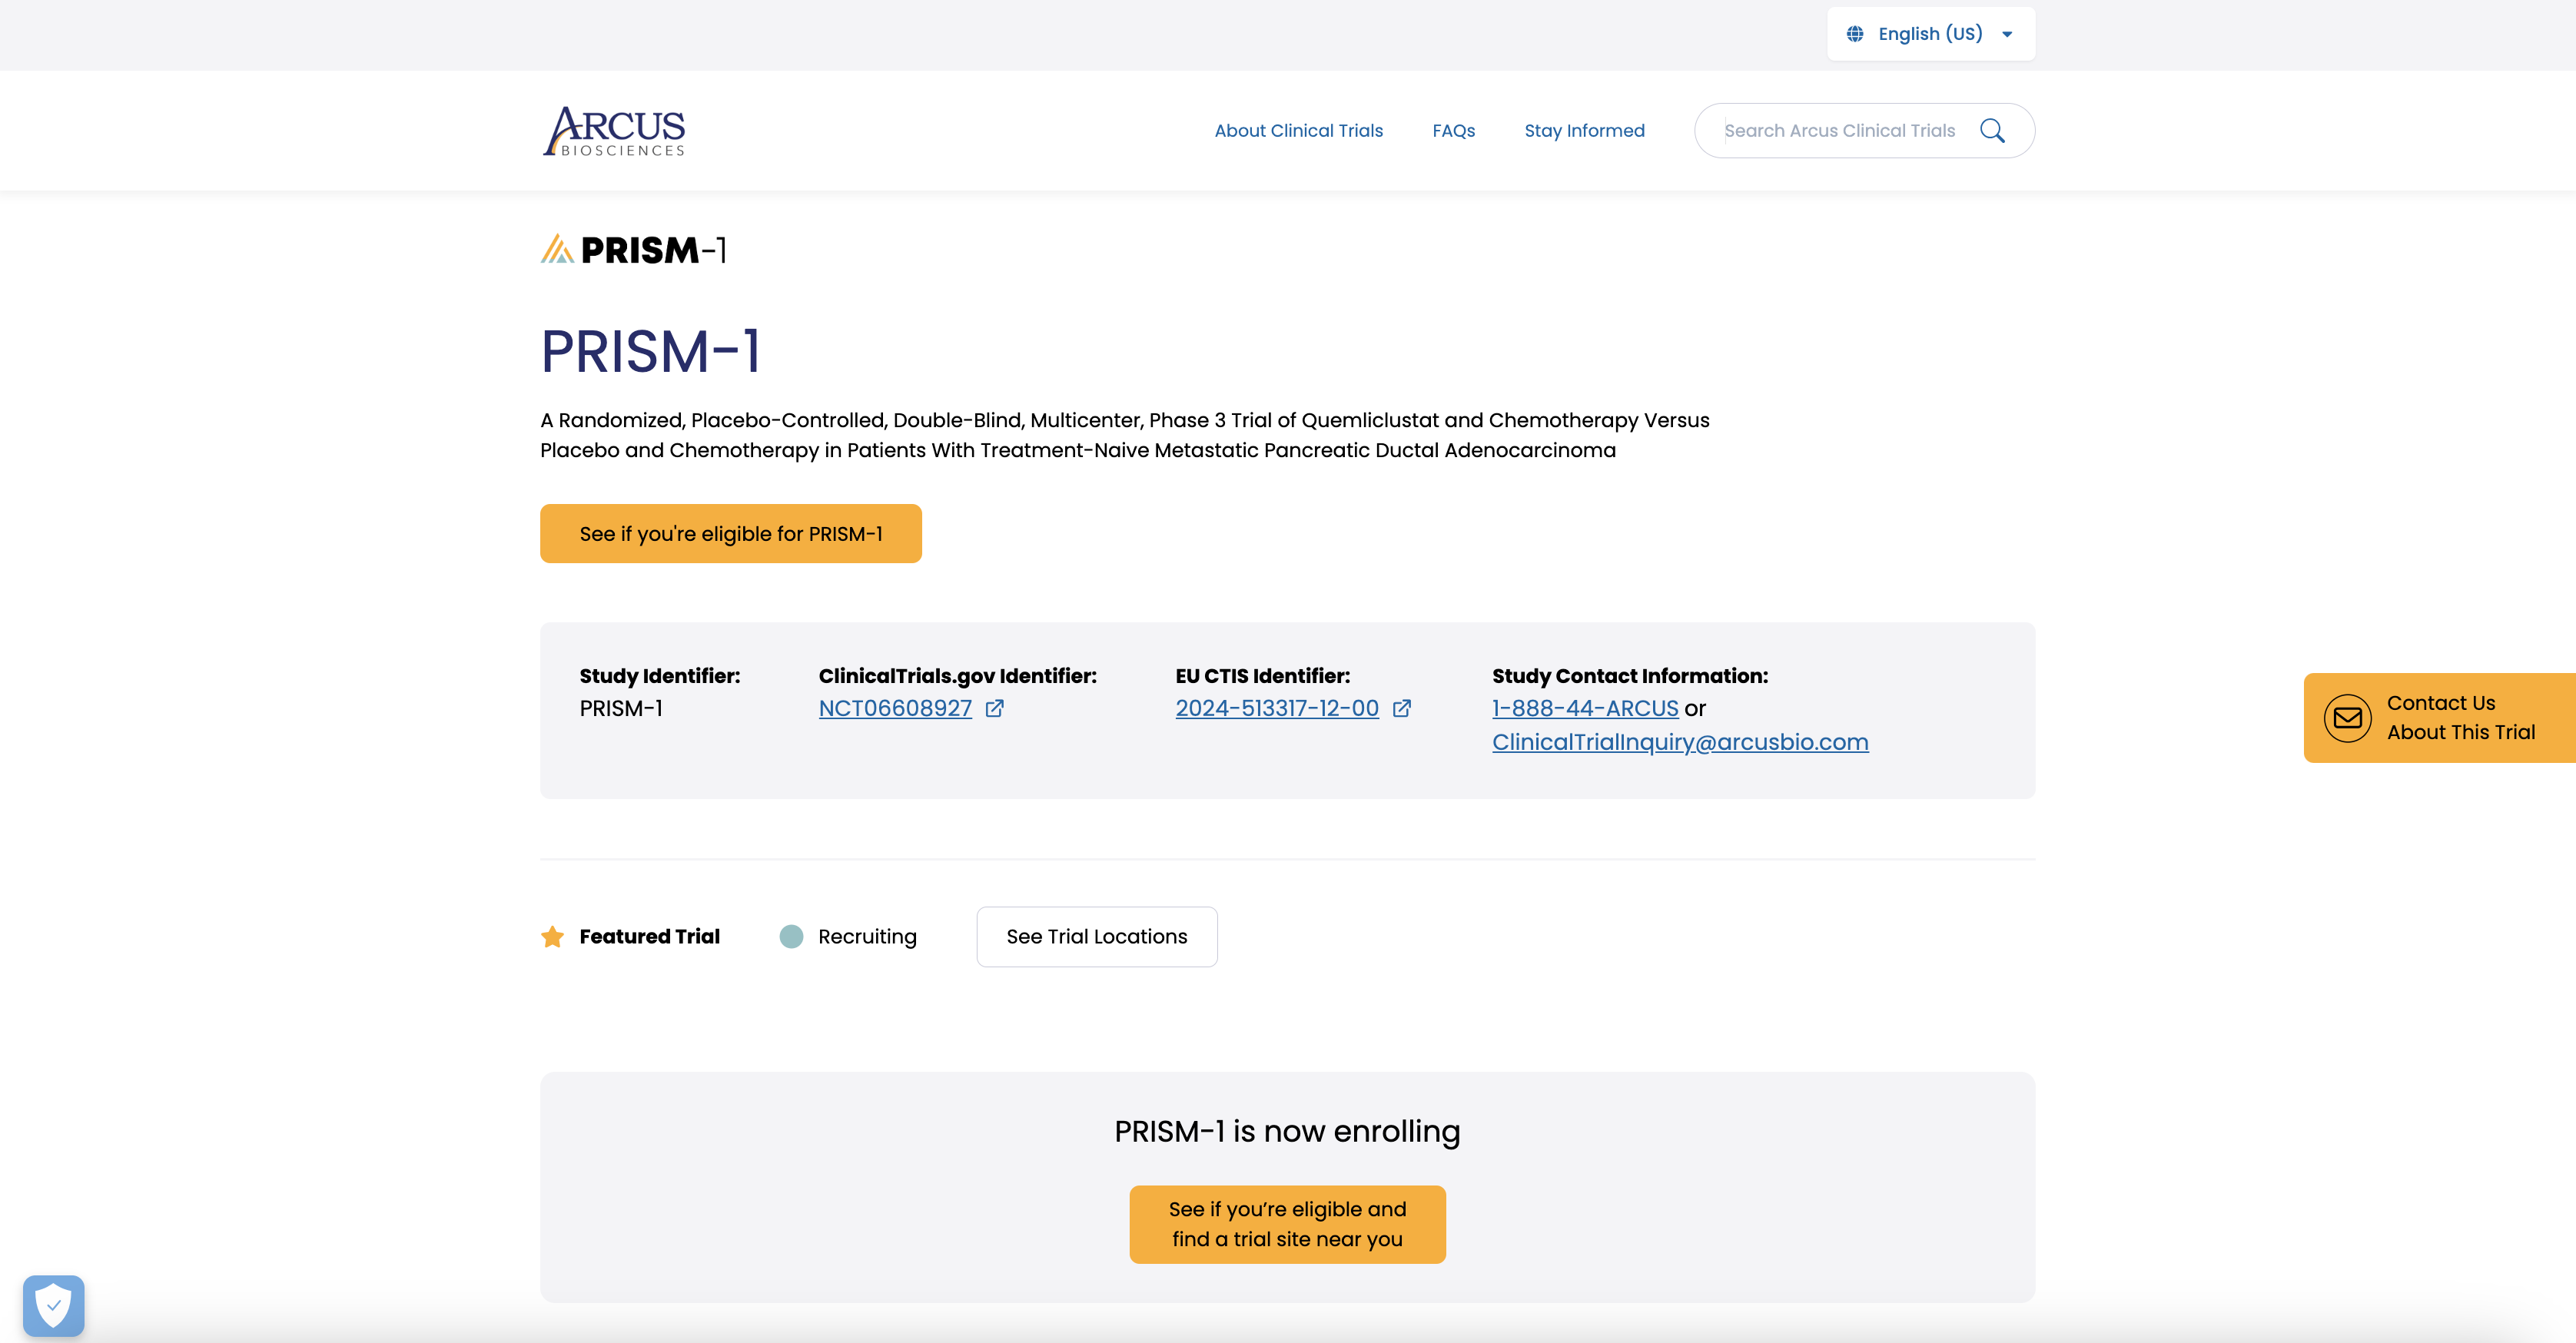Click the PRISM-1 trial logo
This screenshot has height=1343, width=2576.
click(634, 249)
